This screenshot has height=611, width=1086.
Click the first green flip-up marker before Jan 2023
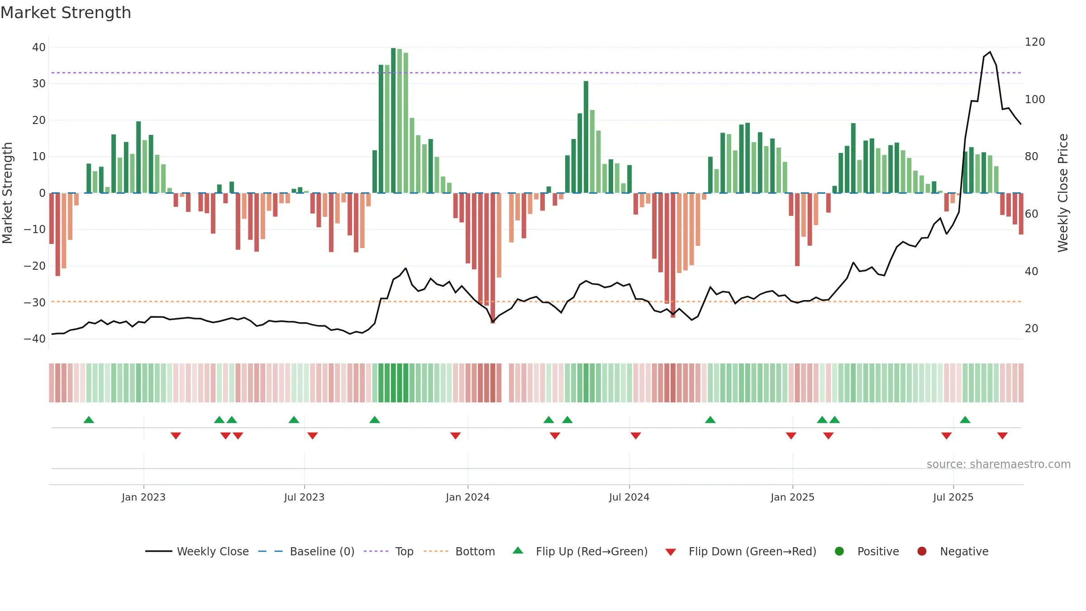tap(89, 420)
